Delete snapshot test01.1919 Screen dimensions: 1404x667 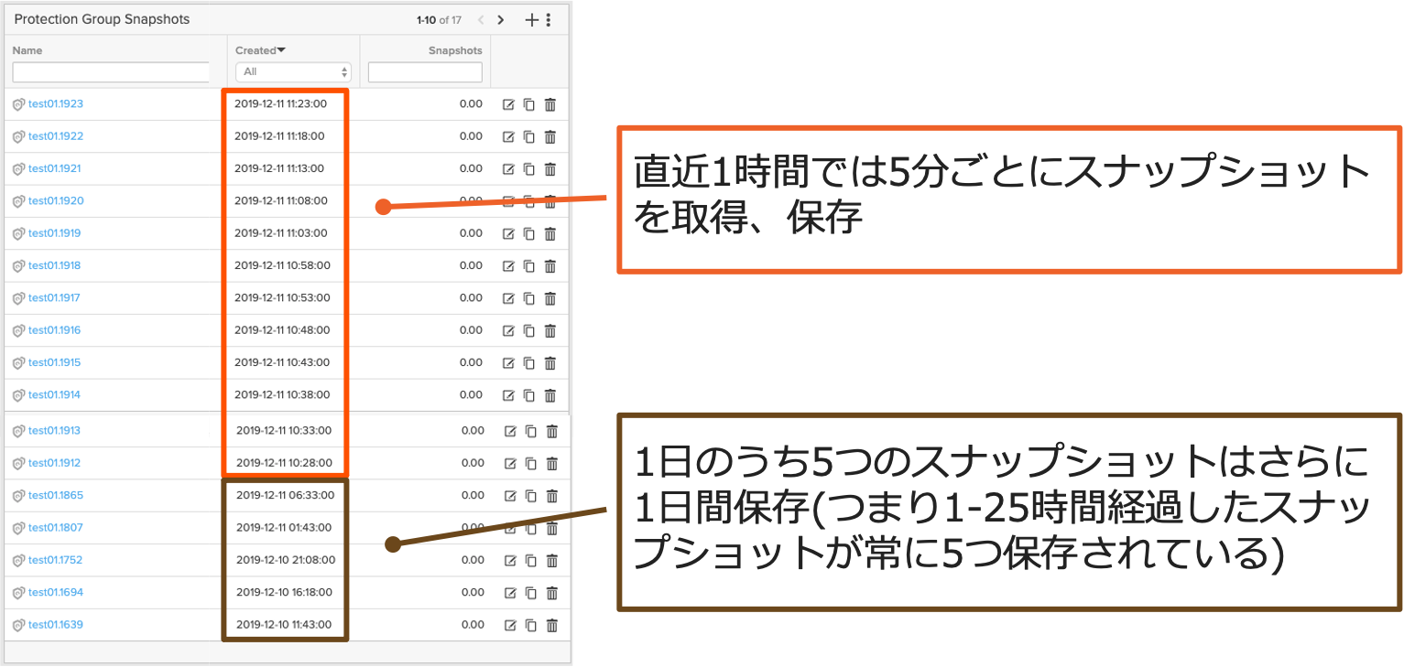(x=550, y=233)
